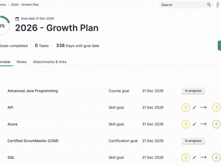Click the API current level 3 badge
Screen dimensions: 221x166
coord(186,108)
